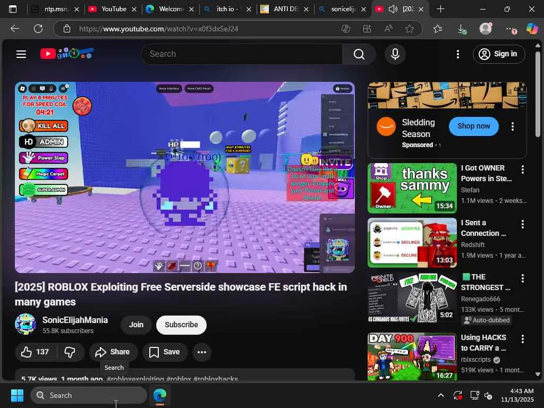The width and height of the screenshot is (544, 408).
Task: Open Windows Start menu
Action: click(16, 395)
